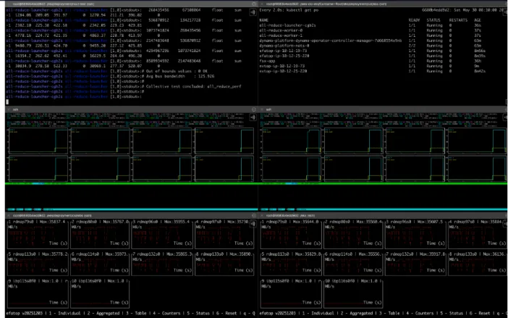Click the STATUS column header in kubectl output

point(433,20)
